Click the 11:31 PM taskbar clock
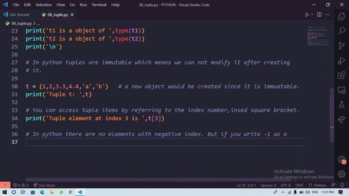Image resolution: width=349 pixels, height=196 pixels. [327, 192]
